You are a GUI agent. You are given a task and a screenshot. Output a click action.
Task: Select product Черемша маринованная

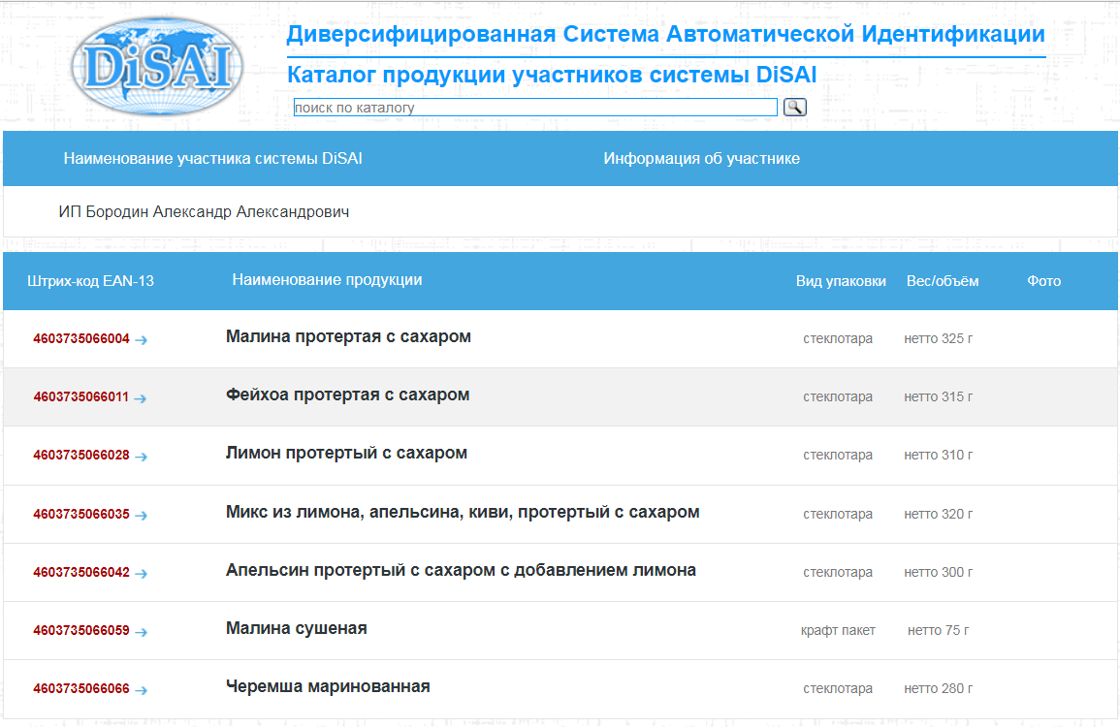tap(328, 687)
